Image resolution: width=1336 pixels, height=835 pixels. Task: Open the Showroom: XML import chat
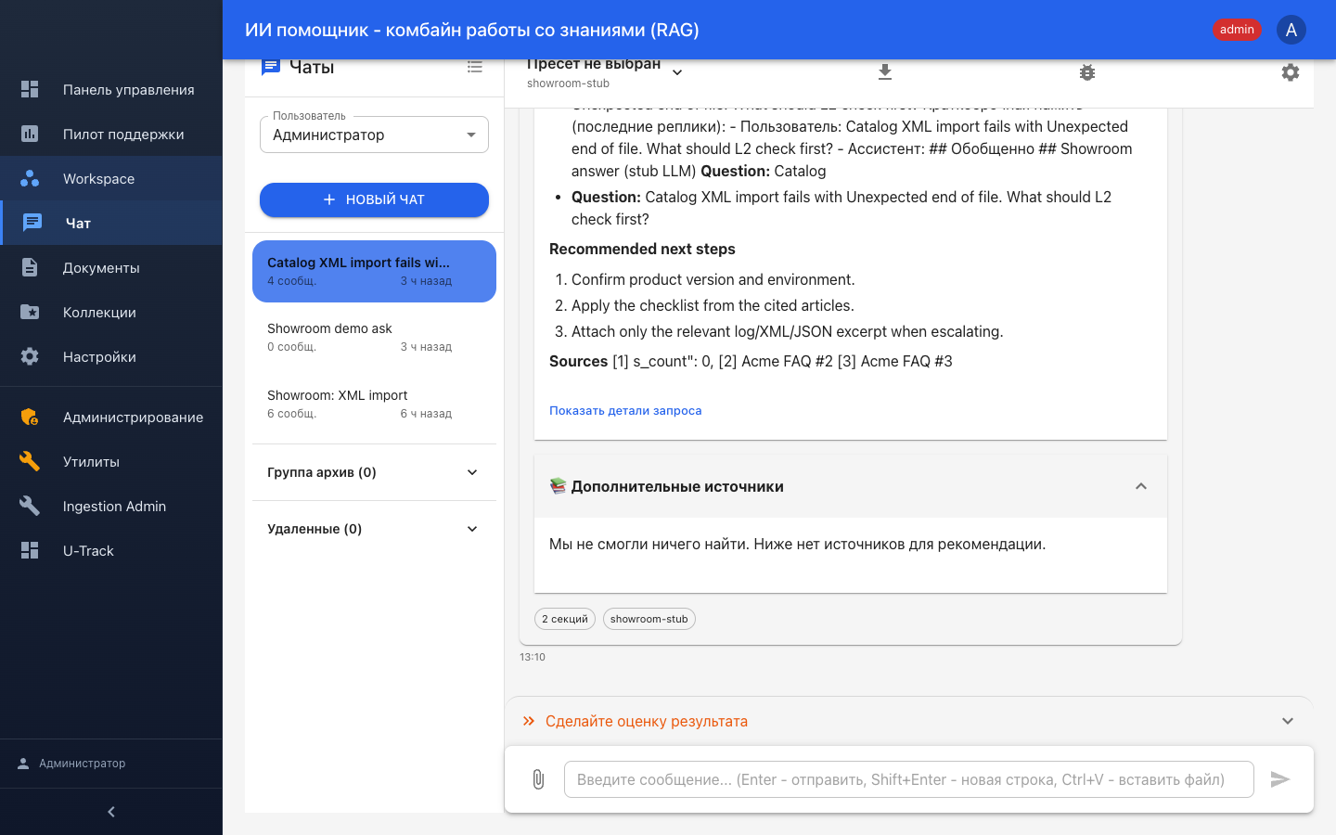click(x=374, y=404)
